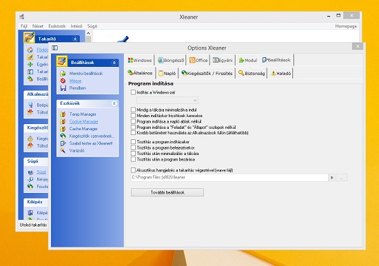Open the Nézet menu in Xleaner

(x=38, y=26)
